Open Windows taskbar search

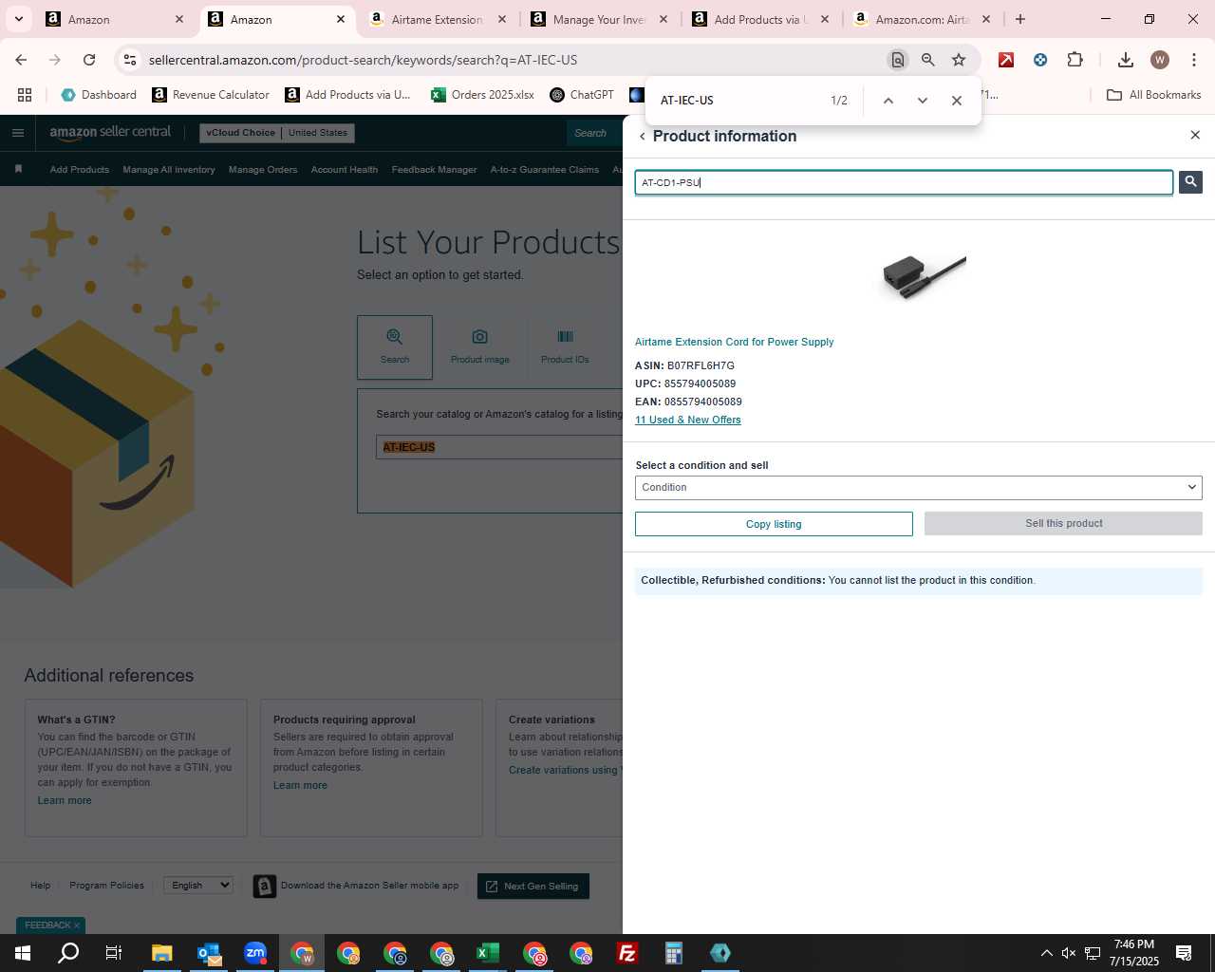68,953
